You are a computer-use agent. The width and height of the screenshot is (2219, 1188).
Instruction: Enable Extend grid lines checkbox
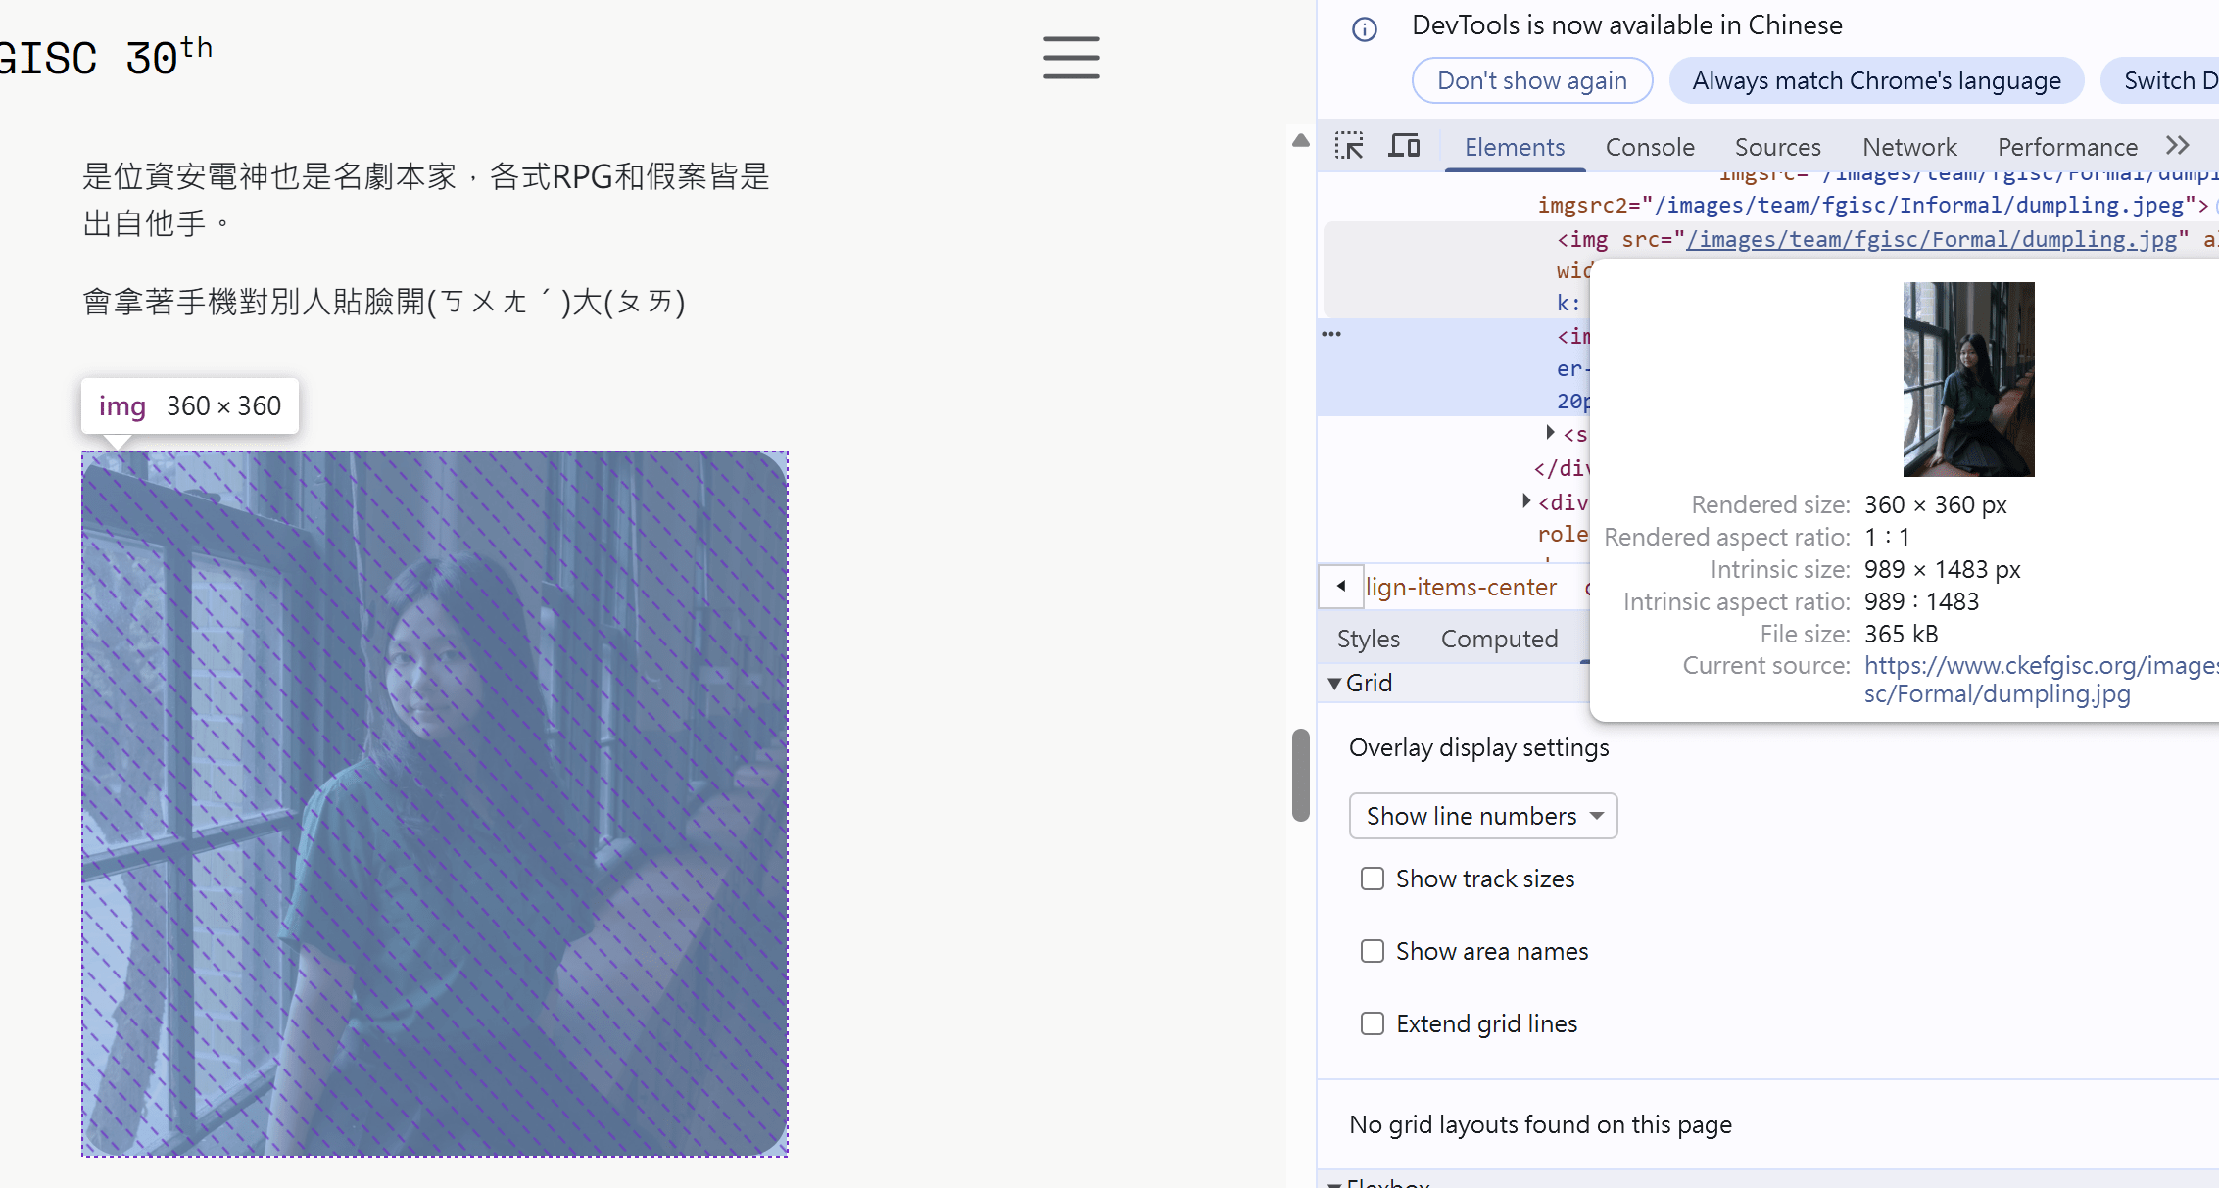pyautogui.click(x=1373, y=1023)
